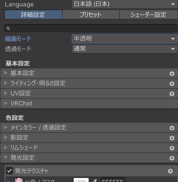Open gear menu for 発光テクスチャ row
The height and width of the screenshot is (182, 178).
170,171
